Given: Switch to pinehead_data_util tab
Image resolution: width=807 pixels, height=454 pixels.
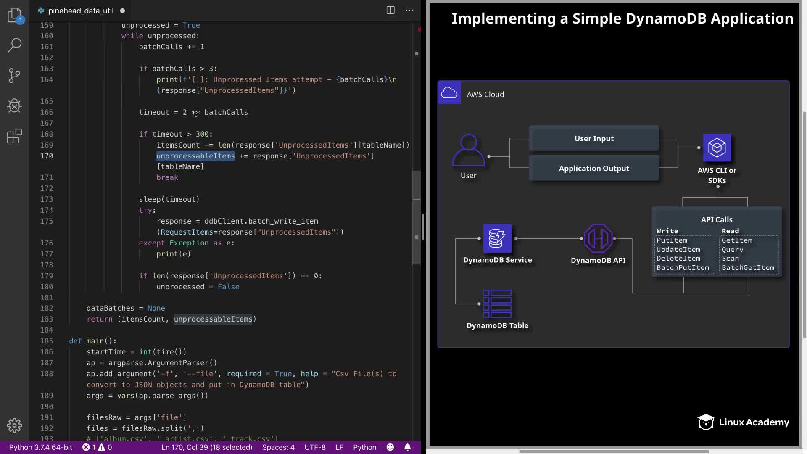Looking at the screenshot, I should (x=81, y=11).
